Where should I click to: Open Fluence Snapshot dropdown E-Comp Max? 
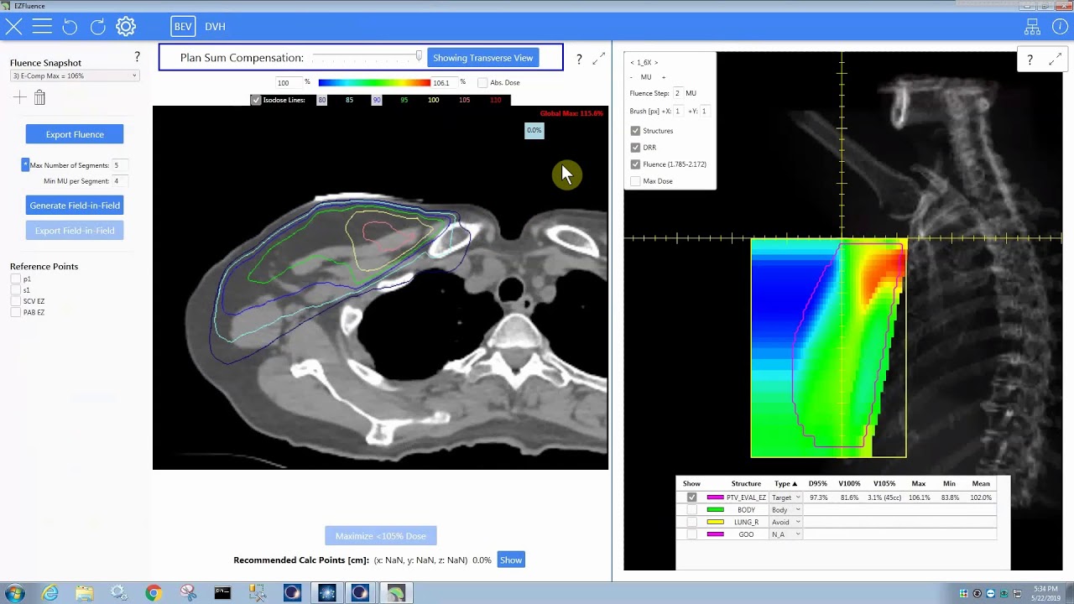coord(75,75)
